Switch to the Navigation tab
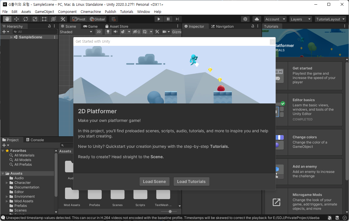Viewport: 349px width, 221px height. point(222,26)
